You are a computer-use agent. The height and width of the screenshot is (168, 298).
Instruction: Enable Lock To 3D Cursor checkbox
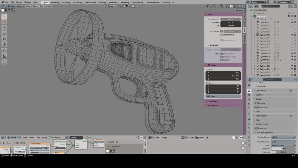(221, 54)
